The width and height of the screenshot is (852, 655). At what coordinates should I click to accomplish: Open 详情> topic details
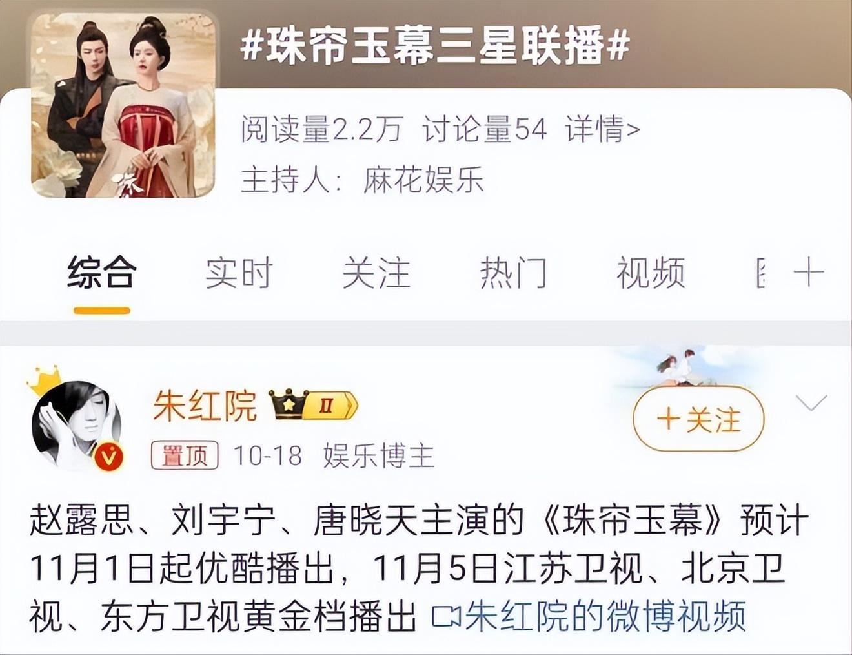pos(602,129)
